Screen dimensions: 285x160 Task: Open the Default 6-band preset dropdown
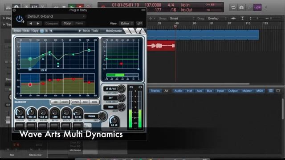pos(56,16)
